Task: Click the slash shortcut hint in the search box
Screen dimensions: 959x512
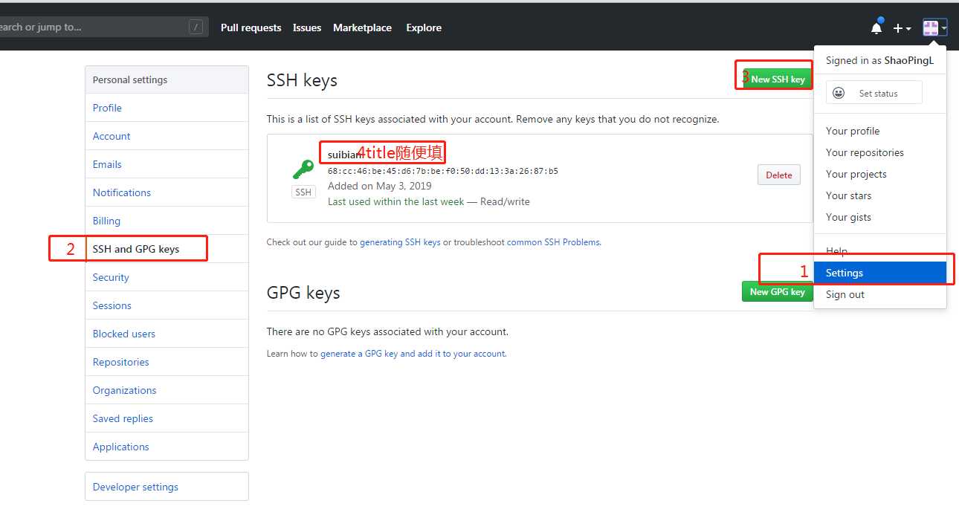Action: pyautogui.click(x=196, y=27)
